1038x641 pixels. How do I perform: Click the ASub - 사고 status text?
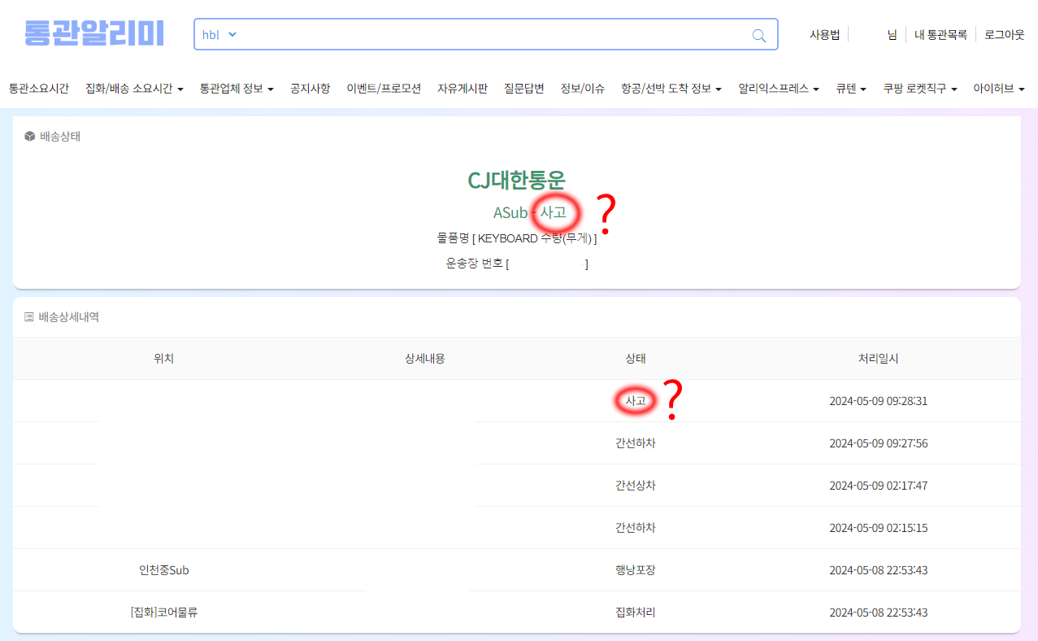530,212
